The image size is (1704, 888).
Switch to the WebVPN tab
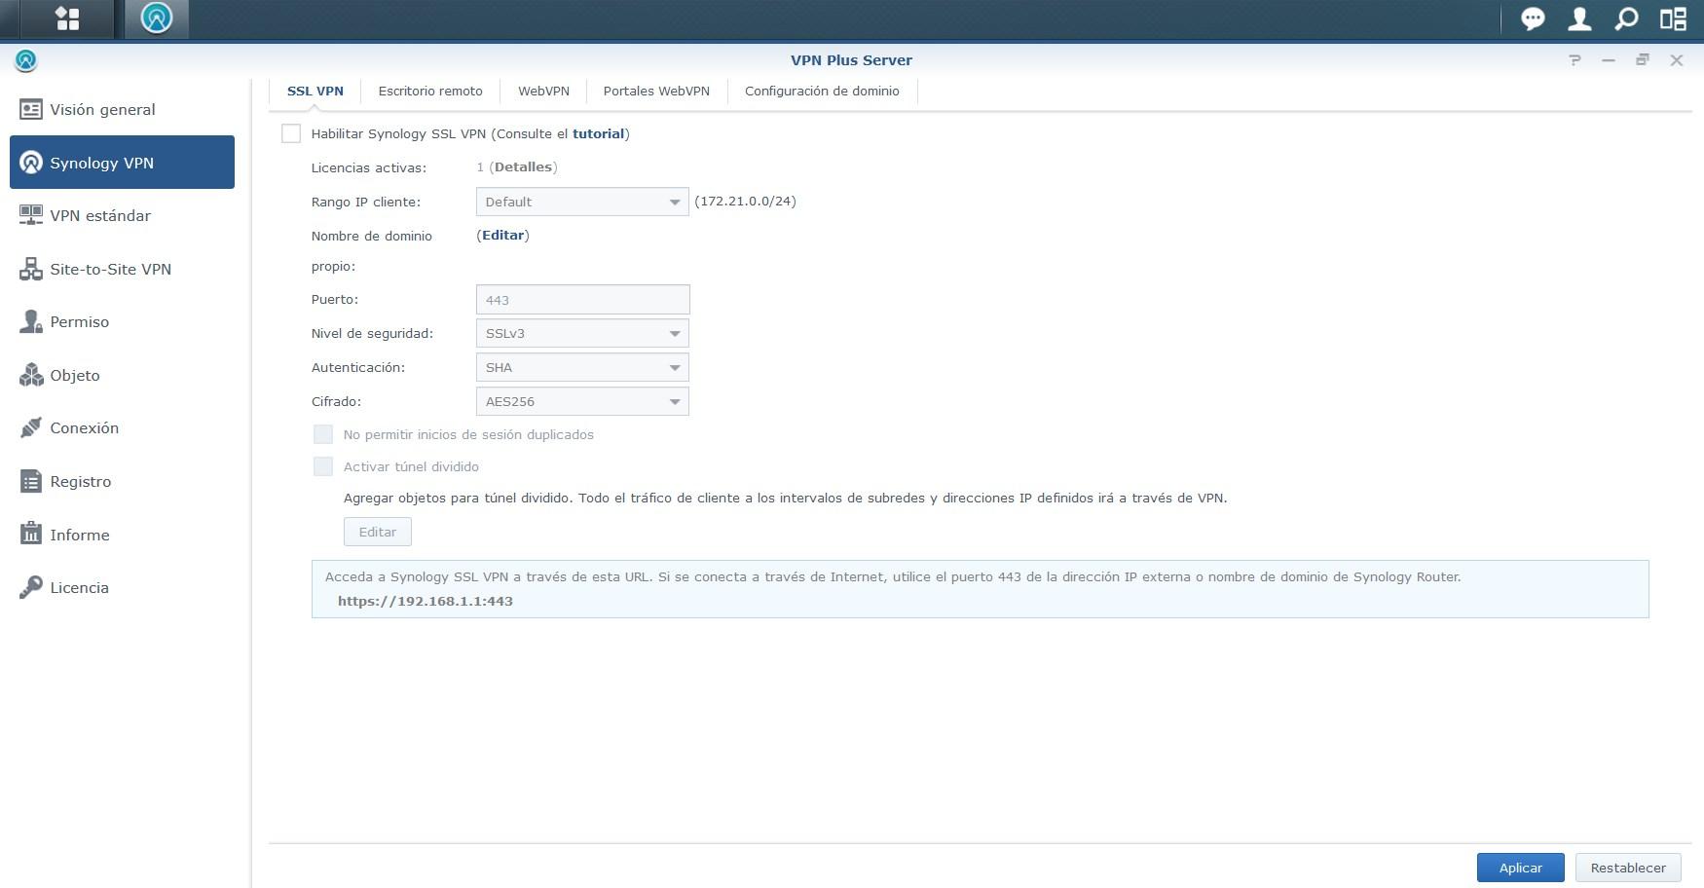[543, 91]
